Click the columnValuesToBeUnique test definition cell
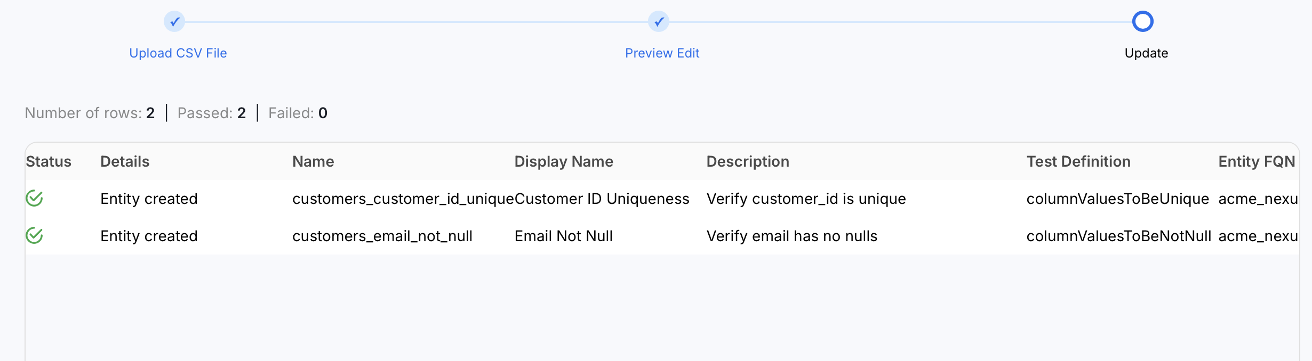This screenshot has width=1312, height=361. pos(1117,199)
